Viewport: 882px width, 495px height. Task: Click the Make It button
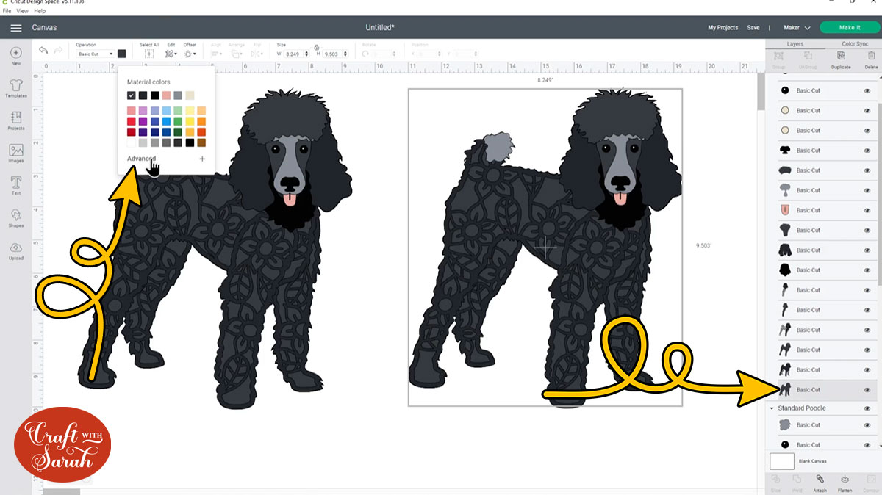pos(849,28)
